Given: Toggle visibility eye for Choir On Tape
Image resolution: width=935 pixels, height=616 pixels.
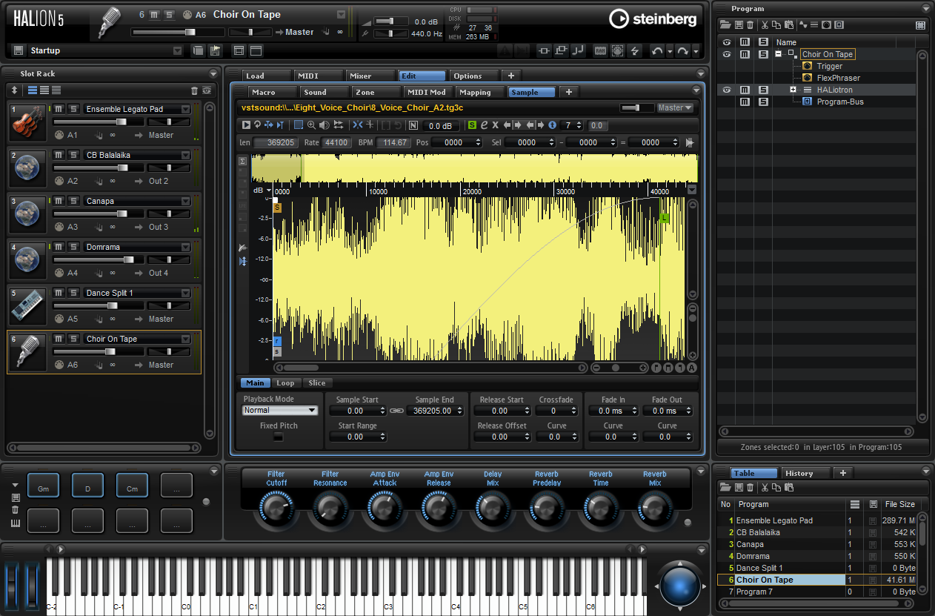Looking at the screenshot, I should tap(727, 54).
